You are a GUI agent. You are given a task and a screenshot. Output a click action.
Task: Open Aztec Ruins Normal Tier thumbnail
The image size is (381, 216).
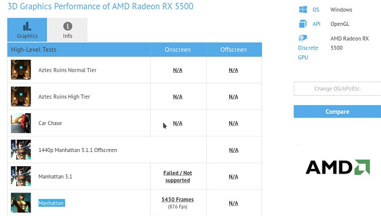[21, 70]
